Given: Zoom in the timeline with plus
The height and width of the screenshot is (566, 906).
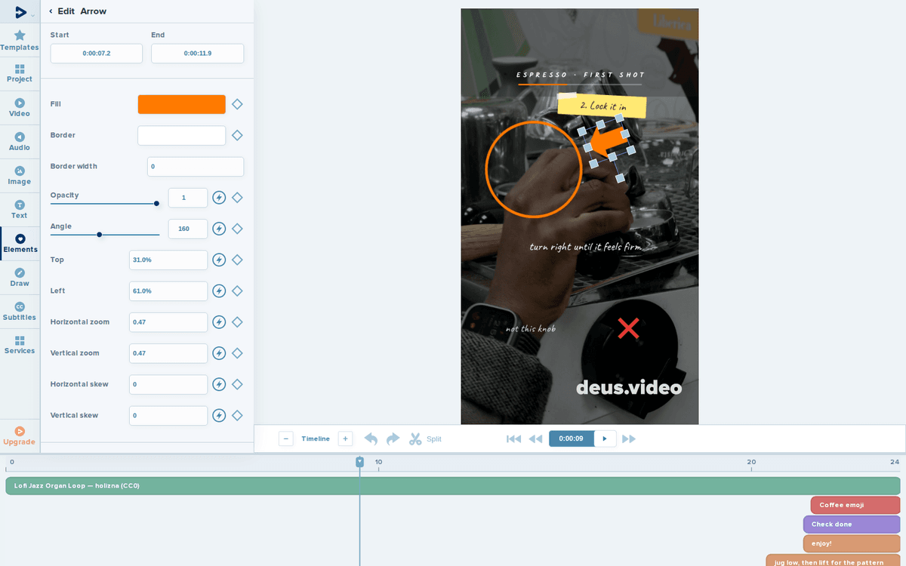Looking at the screenshot, I should [x=345, y=438].
